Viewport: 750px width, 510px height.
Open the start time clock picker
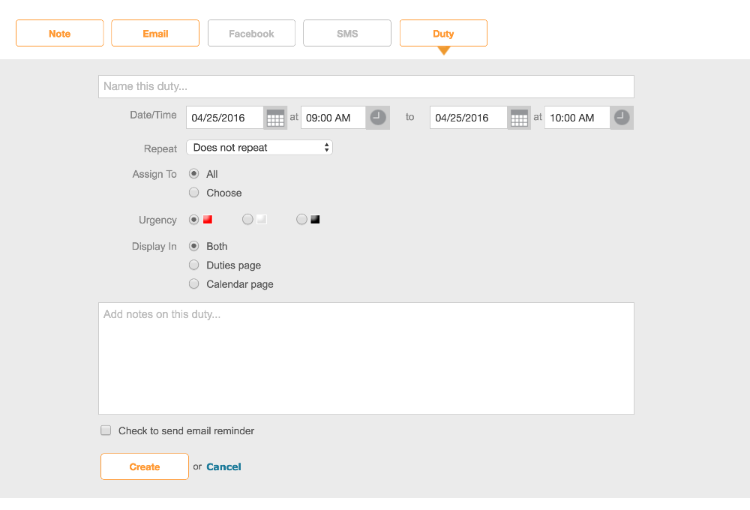[x=378, y=118]
